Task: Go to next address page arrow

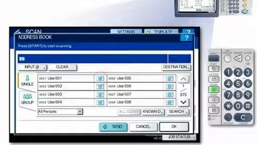Action: 183,102
